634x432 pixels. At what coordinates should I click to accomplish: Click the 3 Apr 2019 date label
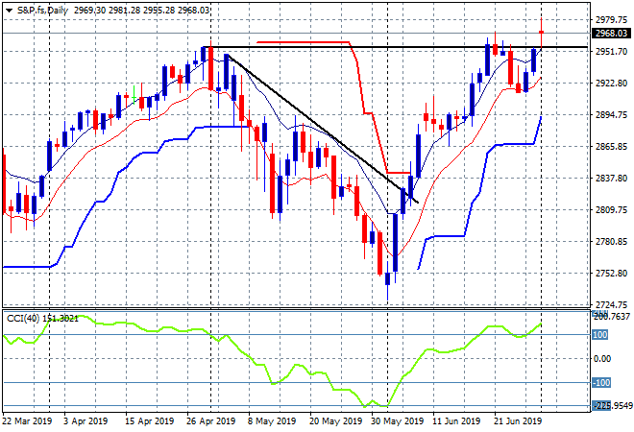85,421
